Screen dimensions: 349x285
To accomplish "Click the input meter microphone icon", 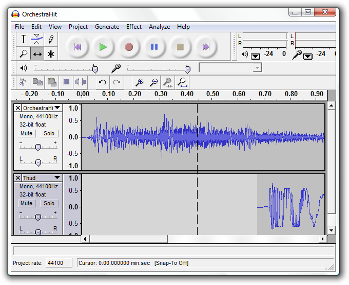I will (x=297, y=55).
